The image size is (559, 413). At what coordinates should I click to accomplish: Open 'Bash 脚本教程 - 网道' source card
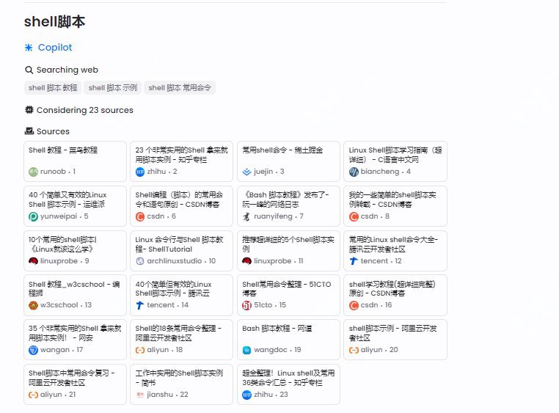[x=288, y=339]
